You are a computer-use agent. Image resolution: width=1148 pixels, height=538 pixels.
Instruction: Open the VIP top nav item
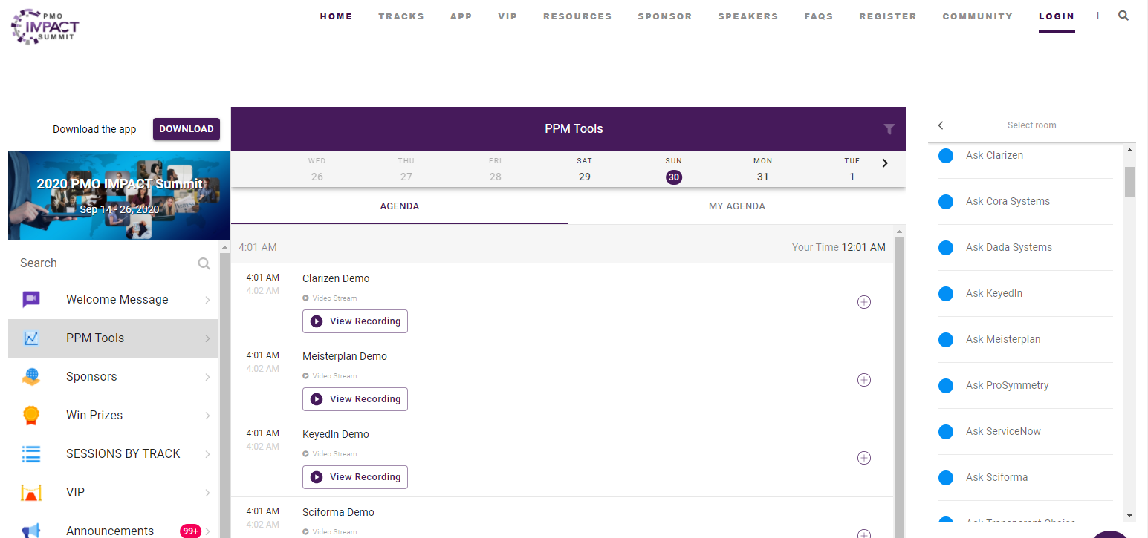pos(507,16)
